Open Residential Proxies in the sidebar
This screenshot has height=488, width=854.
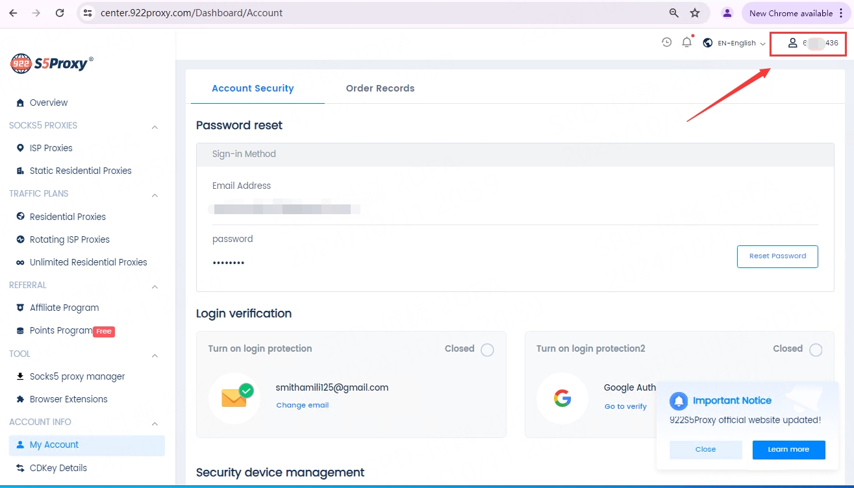(68, 217)
